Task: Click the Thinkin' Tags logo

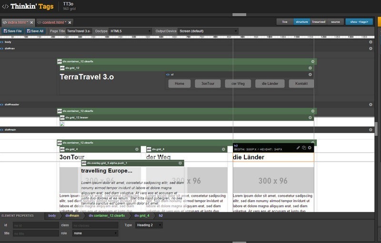Action: point(28,6)
